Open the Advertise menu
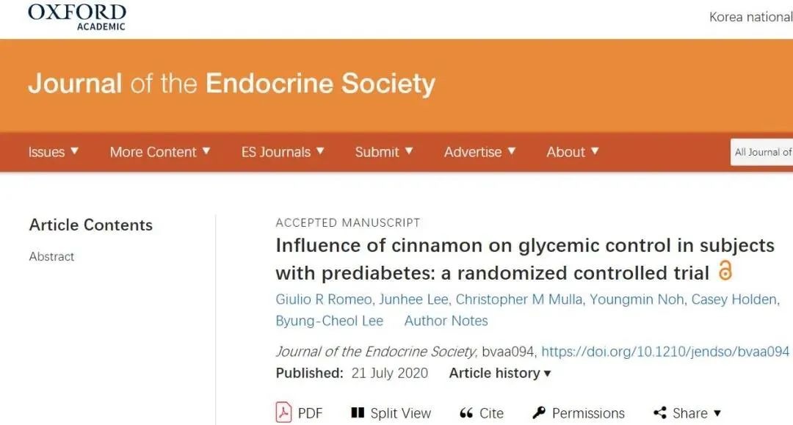Viewport: 793px width, 425px height. click(x=479, y=152)
